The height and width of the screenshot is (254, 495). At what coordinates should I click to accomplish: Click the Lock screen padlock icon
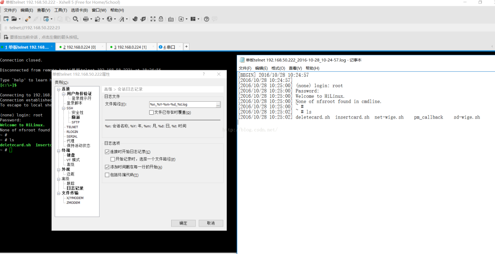pos(161,19)
